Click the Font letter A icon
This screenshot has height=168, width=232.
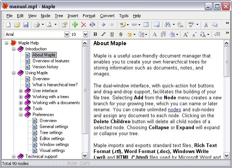point(155,34)
